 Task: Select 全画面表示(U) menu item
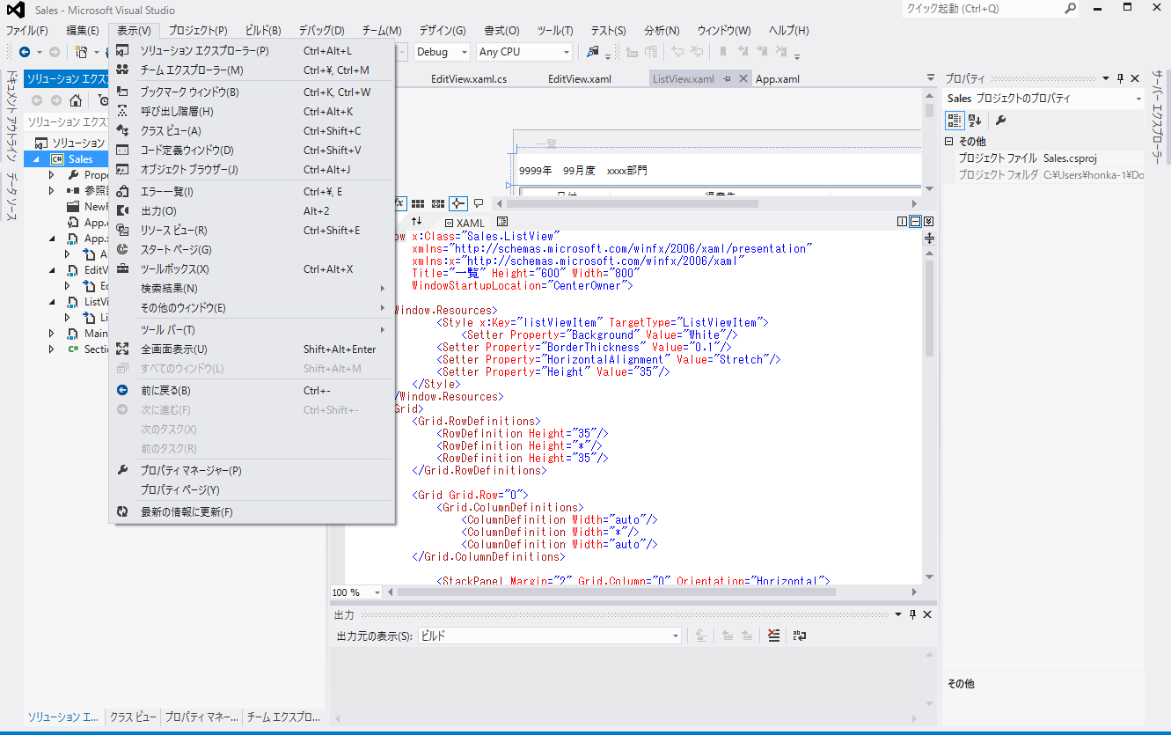tap(252, 349)
